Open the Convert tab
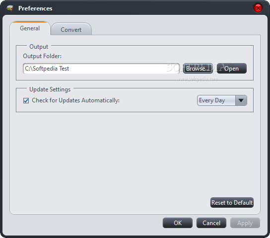Image resolution: width=270 pixels, height=238 pixels. coord(71,29)
